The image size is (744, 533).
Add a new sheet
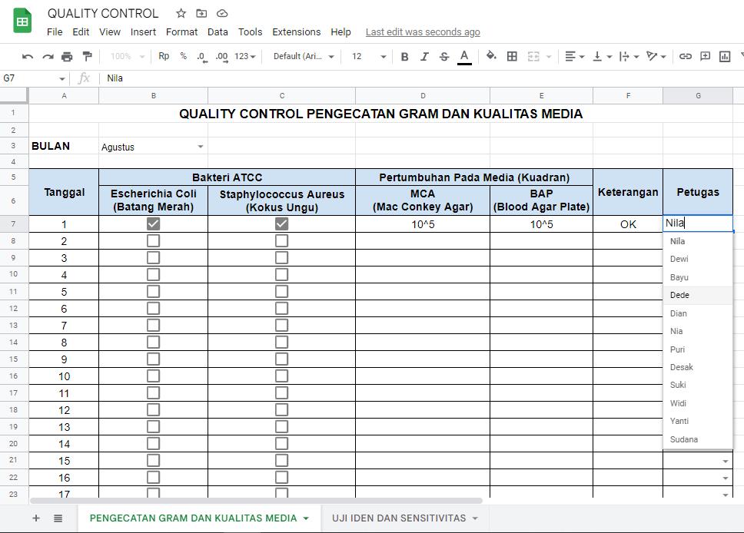point(36,518)
